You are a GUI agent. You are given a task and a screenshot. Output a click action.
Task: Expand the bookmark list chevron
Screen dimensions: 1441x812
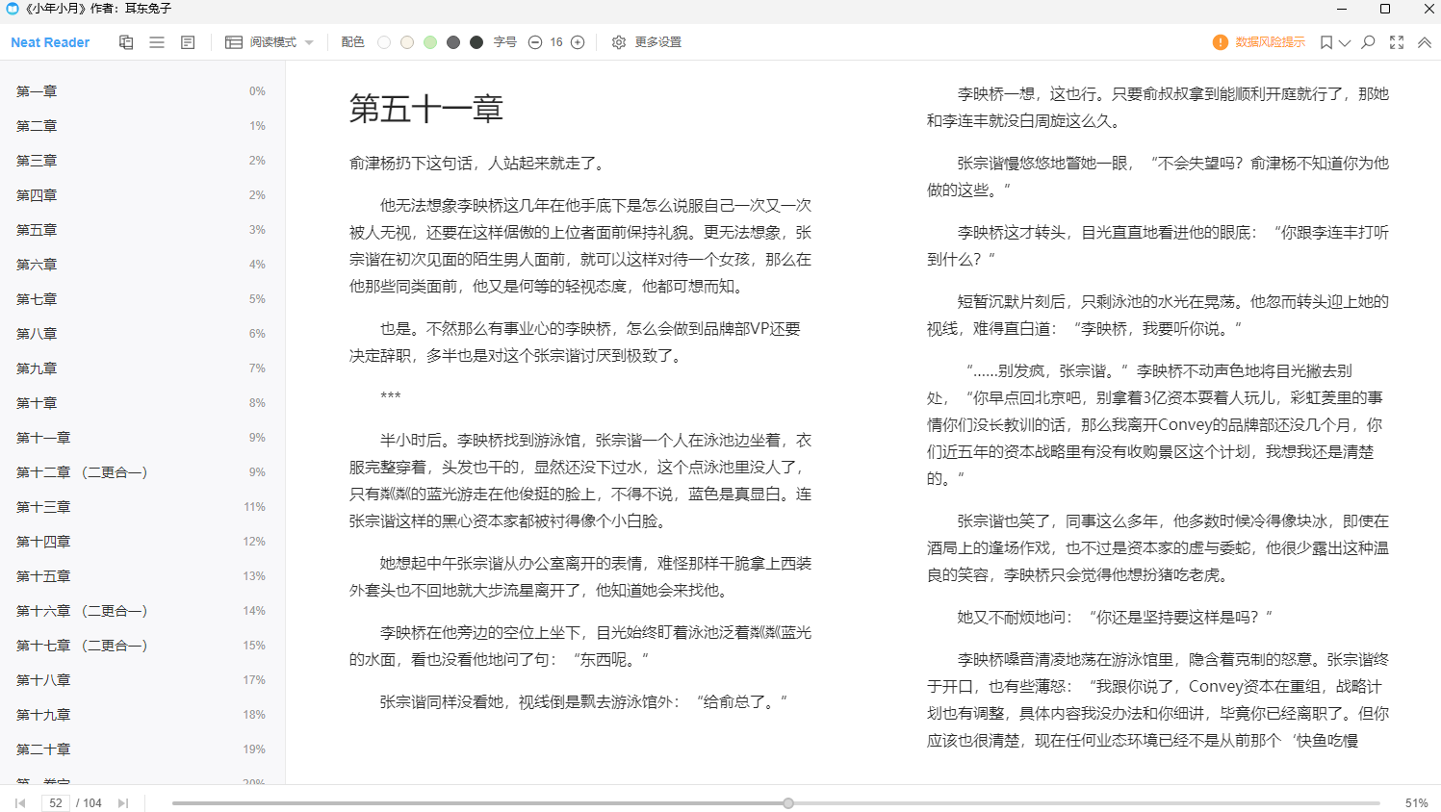[1345, 42]
